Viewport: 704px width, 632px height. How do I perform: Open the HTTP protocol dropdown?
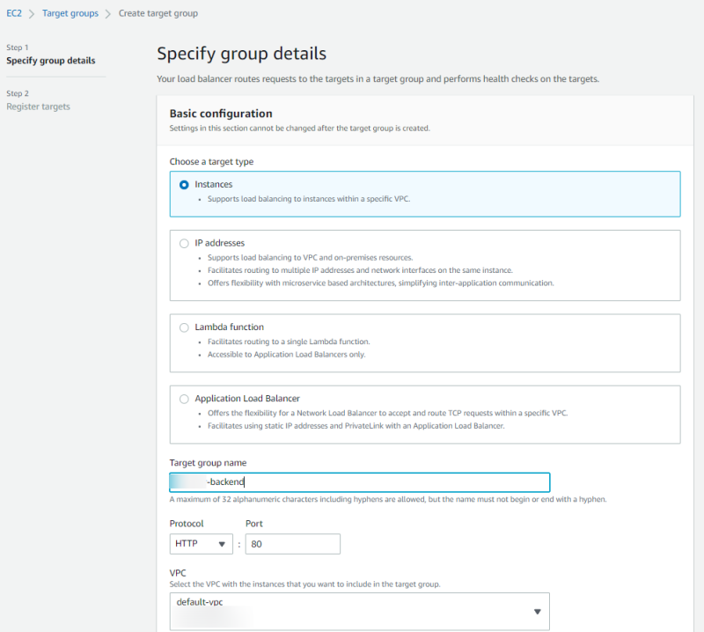[x=201, y=544]
